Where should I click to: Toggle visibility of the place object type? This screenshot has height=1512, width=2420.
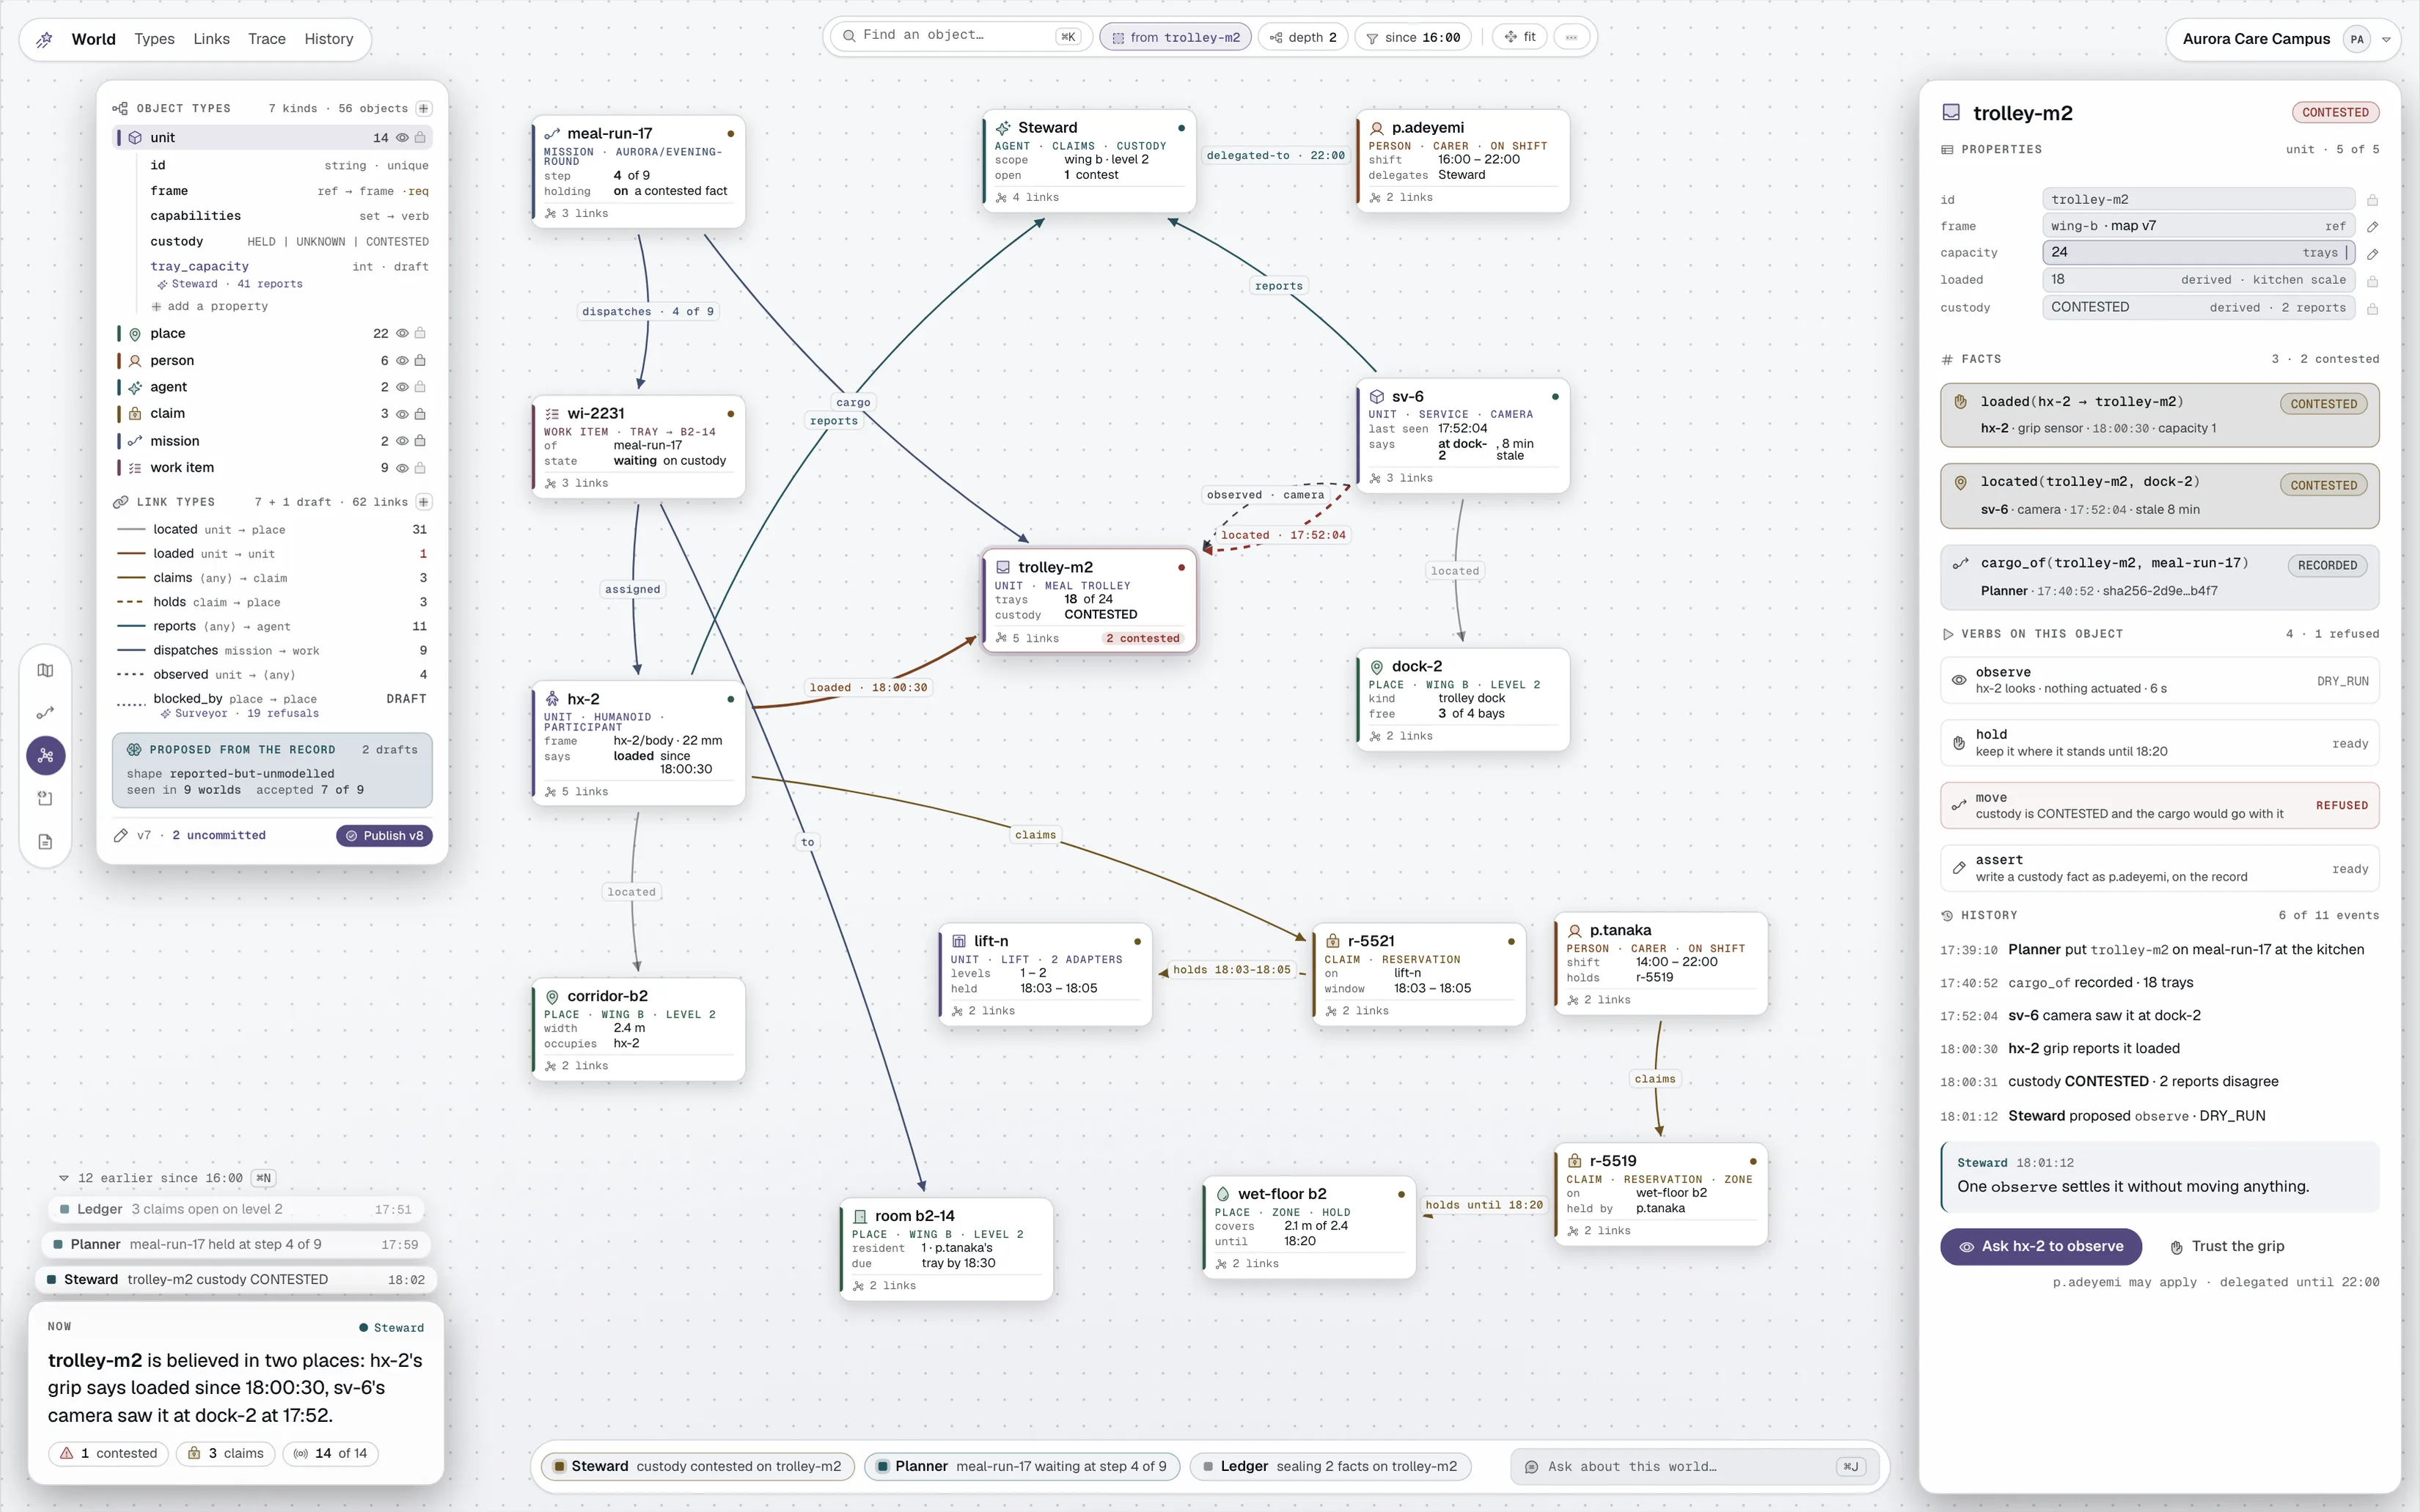point(402,334)
